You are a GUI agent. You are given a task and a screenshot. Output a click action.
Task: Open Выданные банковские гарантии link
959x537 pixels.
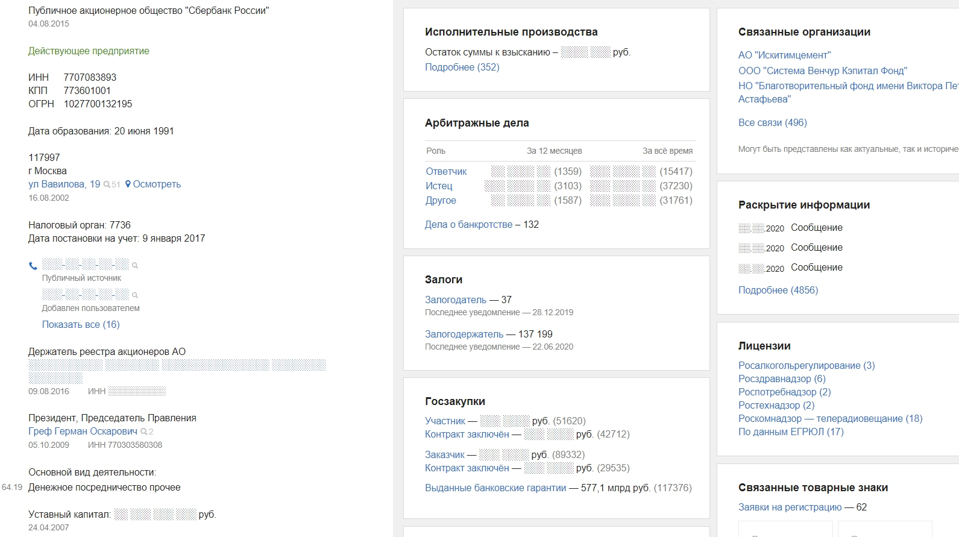click(495, 488)
